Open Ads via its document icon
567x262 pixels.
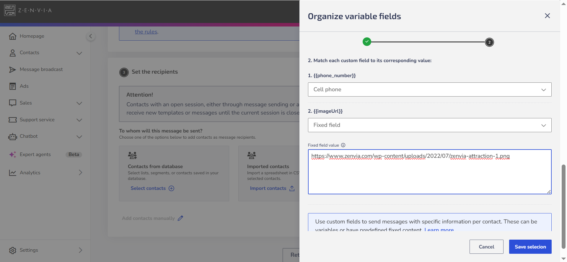click(x=12, y=86)
